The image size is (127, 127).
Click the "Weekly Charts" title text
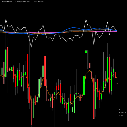[7, 2]
